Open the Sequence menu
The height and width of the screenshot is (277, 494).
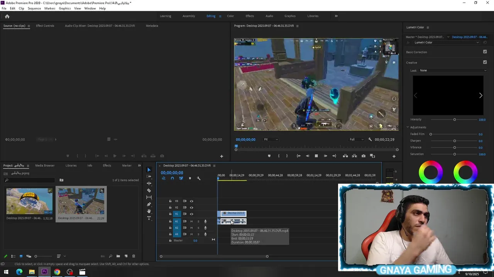pyautogui.click(x=34, y=8)
